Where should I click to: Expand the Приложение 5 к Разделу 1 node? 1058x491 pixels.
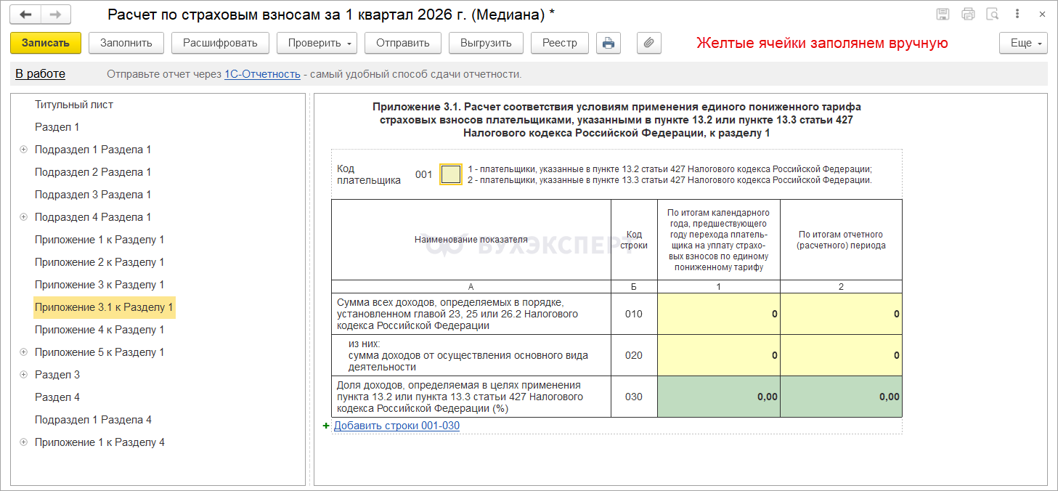pos(23,352)
